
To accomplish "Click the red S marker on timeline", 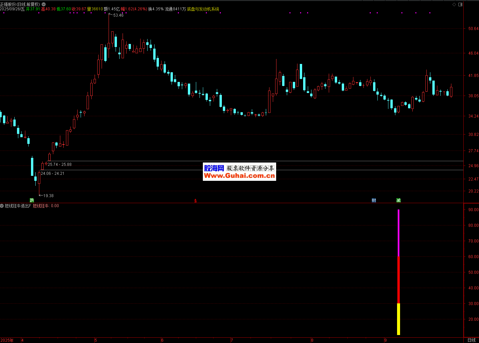I will click(196, 200).
